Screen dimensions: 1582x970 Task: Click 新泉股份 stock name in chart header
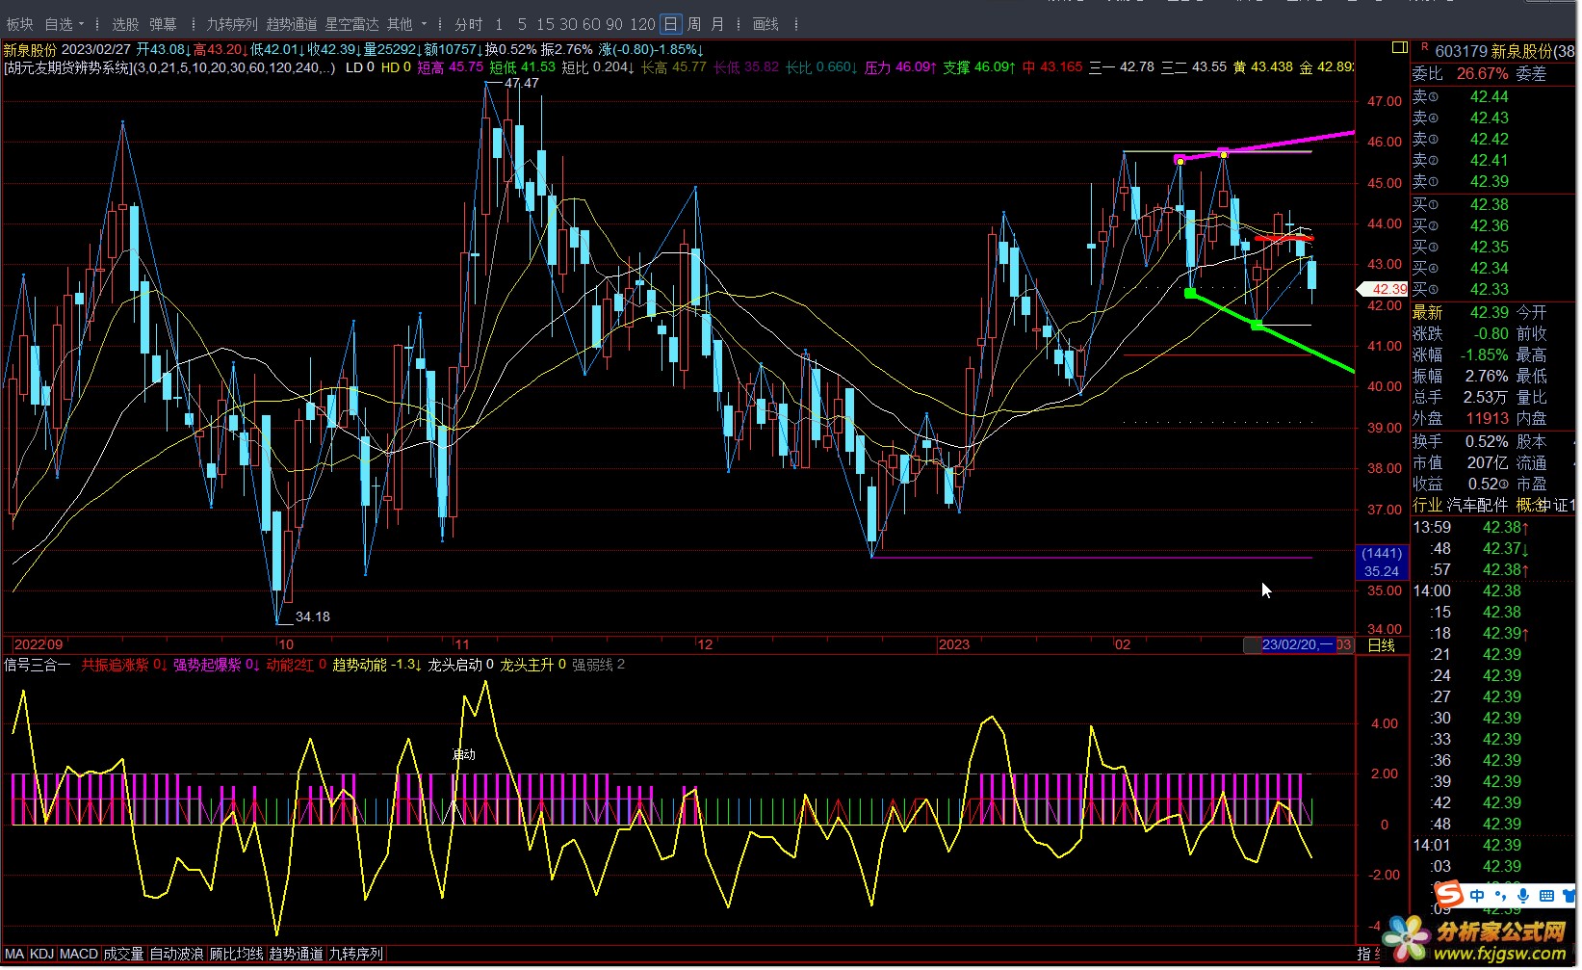[x=30, y=50]
